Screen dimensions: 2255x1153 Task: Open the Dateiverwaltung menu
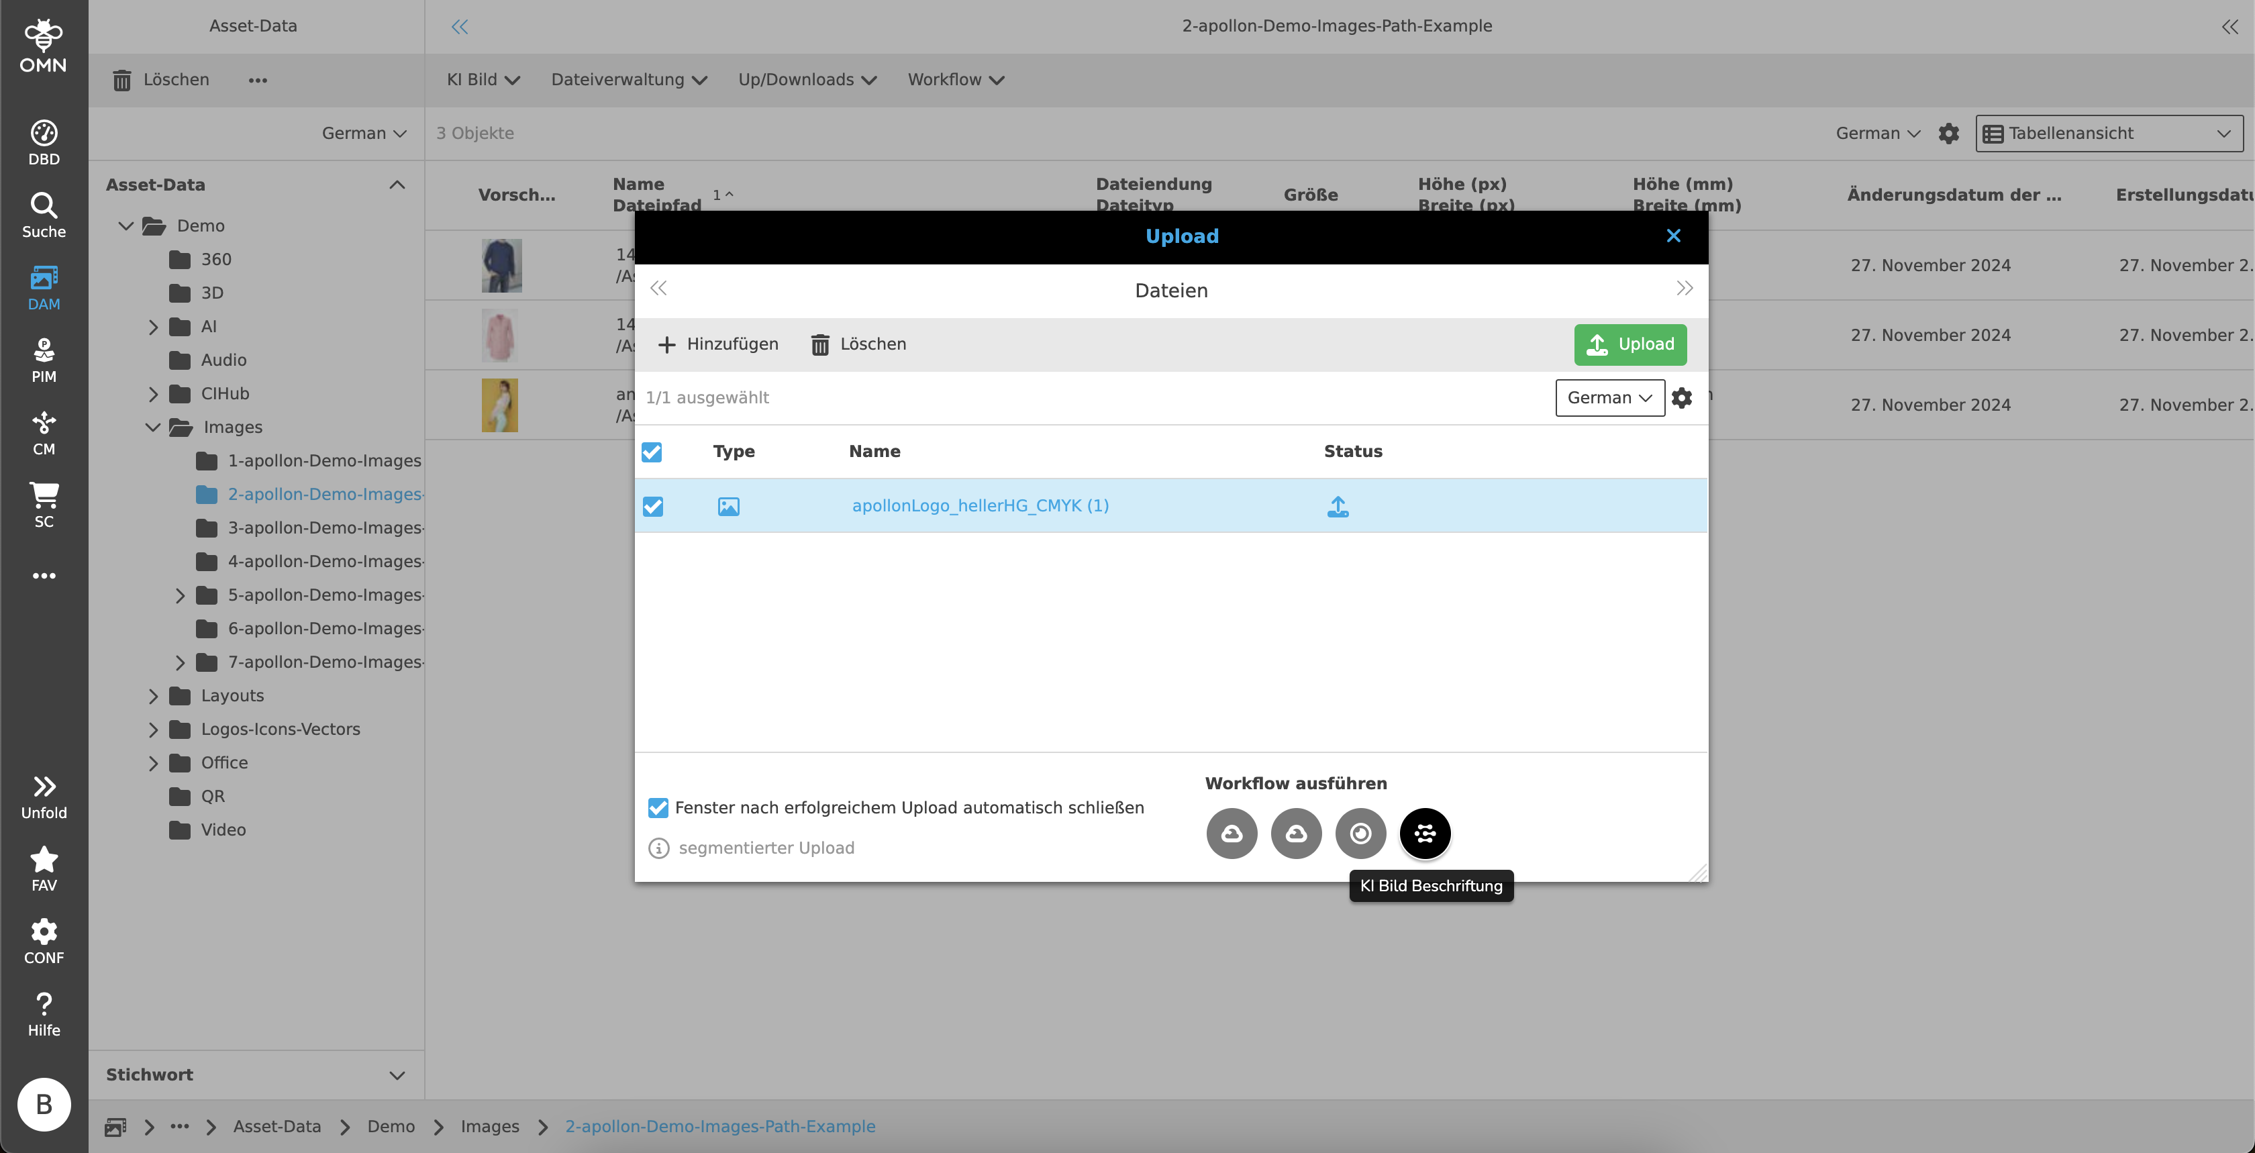(629, 80)
